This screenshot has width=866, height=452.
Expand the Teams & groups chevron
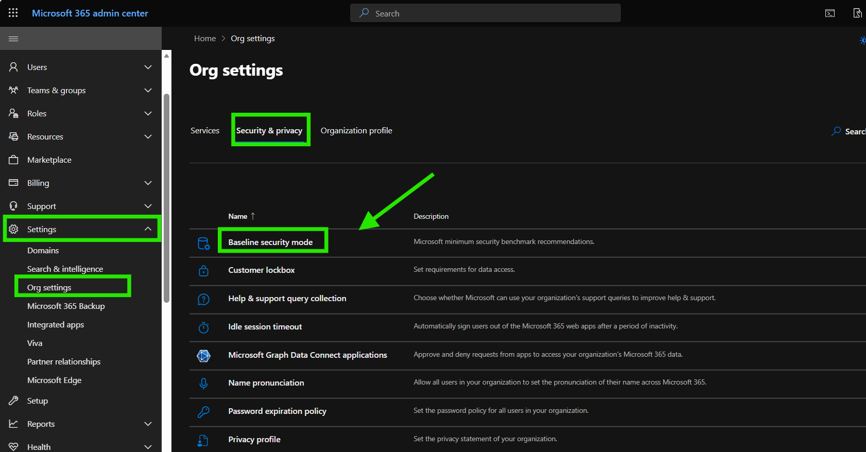coord(148,90)
